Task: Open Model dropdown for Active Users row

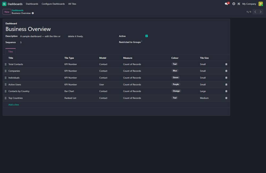Action: (x=102, y=85)
